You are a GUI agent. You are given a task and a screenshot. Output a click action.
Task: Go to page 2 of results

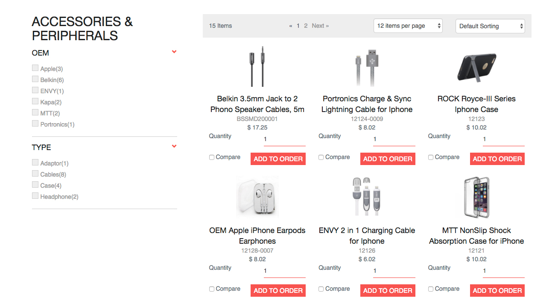click(306, 26)
